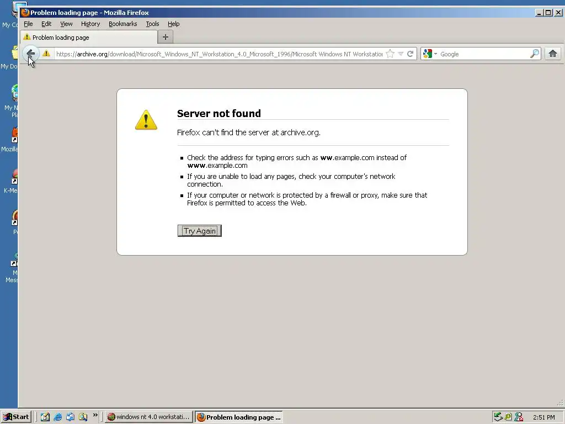Open the Bookmarks menu
This screenshot has height=424, width=565.
(123, 24)
